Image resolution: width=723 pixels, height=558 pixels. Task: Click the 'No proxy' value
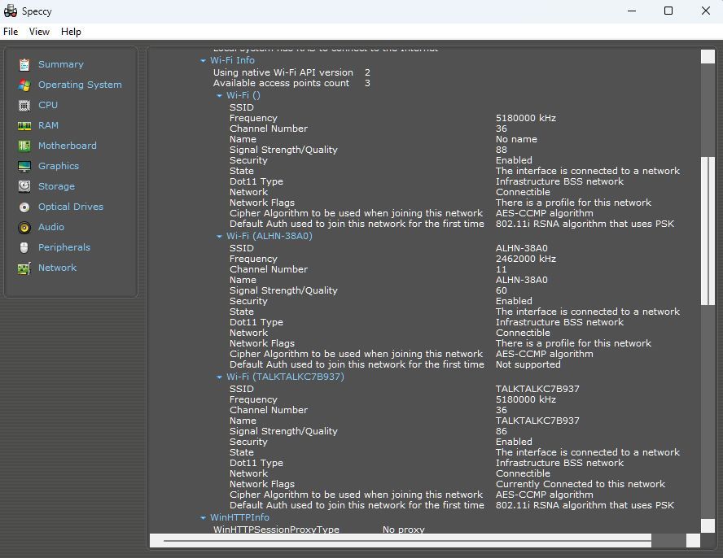click(404, 530)
